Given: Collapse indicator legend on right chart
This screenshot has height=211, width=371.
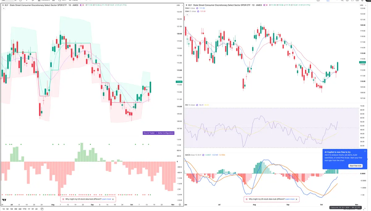Looking at the screenshot, I should coord(187,15).
